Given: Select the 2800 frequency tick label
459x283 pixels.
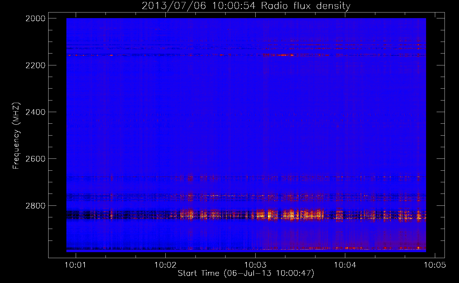Looking at the screenshot, I should point(35,206).
